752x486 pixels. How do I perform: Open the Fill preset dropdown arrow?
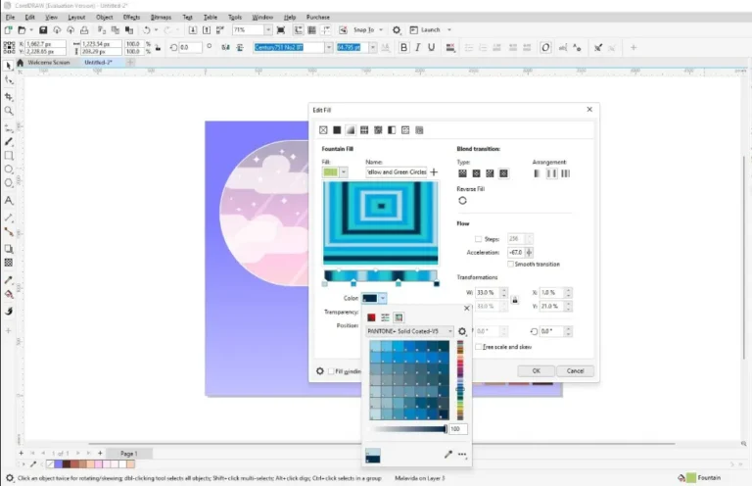tap(344, 171)
